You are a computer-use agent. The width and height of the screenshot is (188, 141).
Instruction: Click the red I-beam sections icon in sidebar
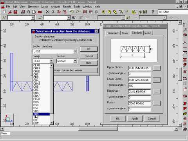185,60
